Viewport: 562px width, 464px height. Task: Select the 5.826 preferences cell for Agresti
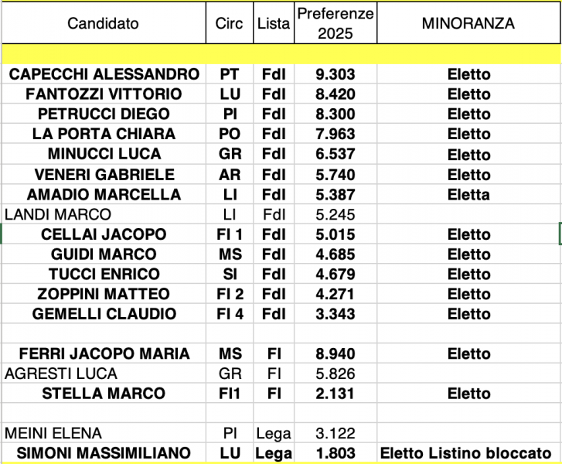point(335,374)
